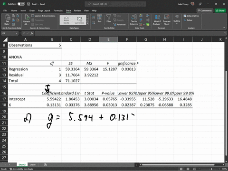228x171 pixels.
Task: Select column E header
Action: pyautogui.click(x=108, y=39)
